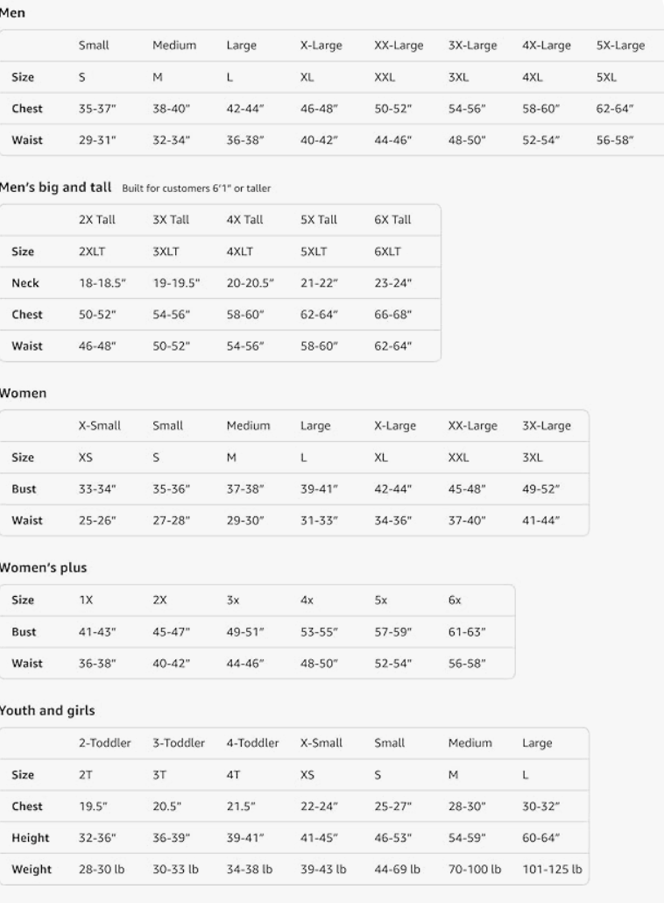The width and height of the screenshot is (664, 903).
Task: Click the 4T size cell
Action: [233, 775]
